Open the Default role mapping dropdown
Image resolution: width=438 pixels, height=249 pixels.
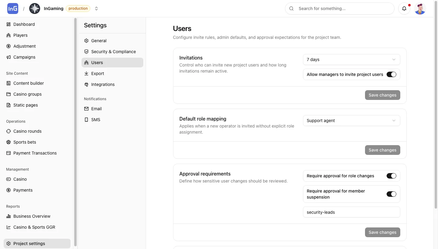pyautogui.click(x=351, y=121)
